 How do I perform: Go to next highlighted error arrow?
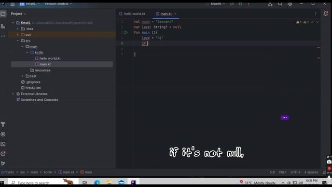coord(317,22)
